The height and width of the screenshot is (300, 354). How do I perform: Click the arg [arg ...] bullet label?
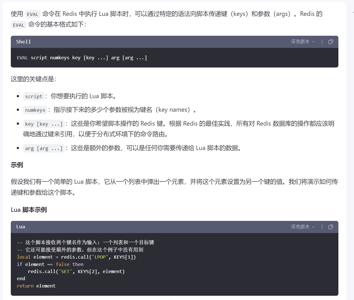click(x=44, y=148)
